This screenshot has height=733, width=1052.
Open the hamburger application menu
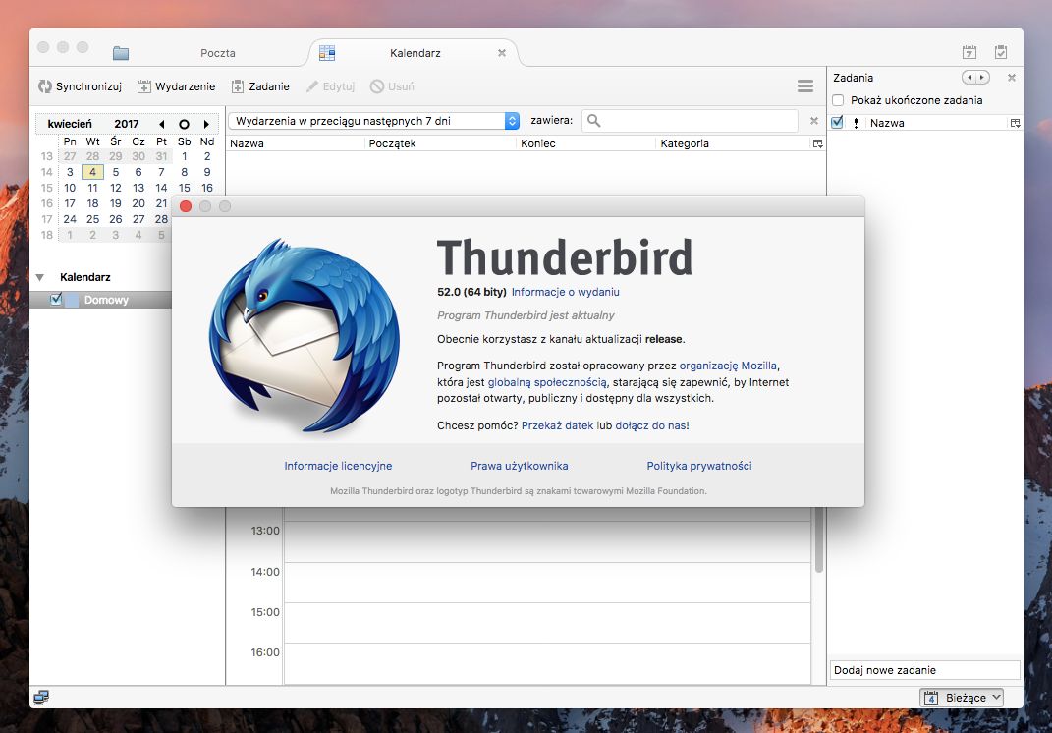click(805, 86)
